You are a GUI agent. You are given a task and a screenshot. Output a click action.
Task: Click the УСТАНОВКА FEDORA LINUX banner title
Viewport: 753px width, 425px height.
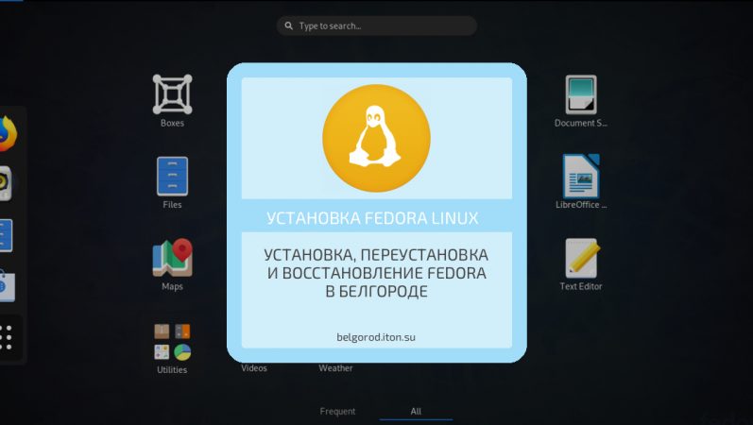372,218
